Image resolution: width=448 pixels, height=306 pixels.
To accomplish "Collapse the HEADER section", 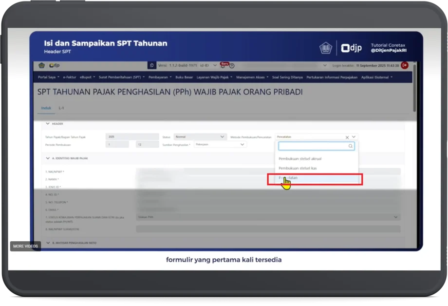I will pyautogui.click(x=48, y=124).
